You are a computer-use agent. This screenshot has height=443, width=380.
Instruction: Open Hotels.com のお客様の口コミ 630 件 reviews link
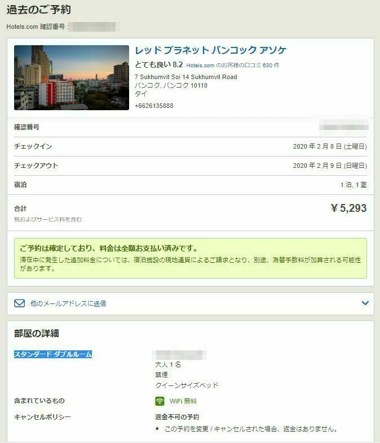tap(232, 66)
